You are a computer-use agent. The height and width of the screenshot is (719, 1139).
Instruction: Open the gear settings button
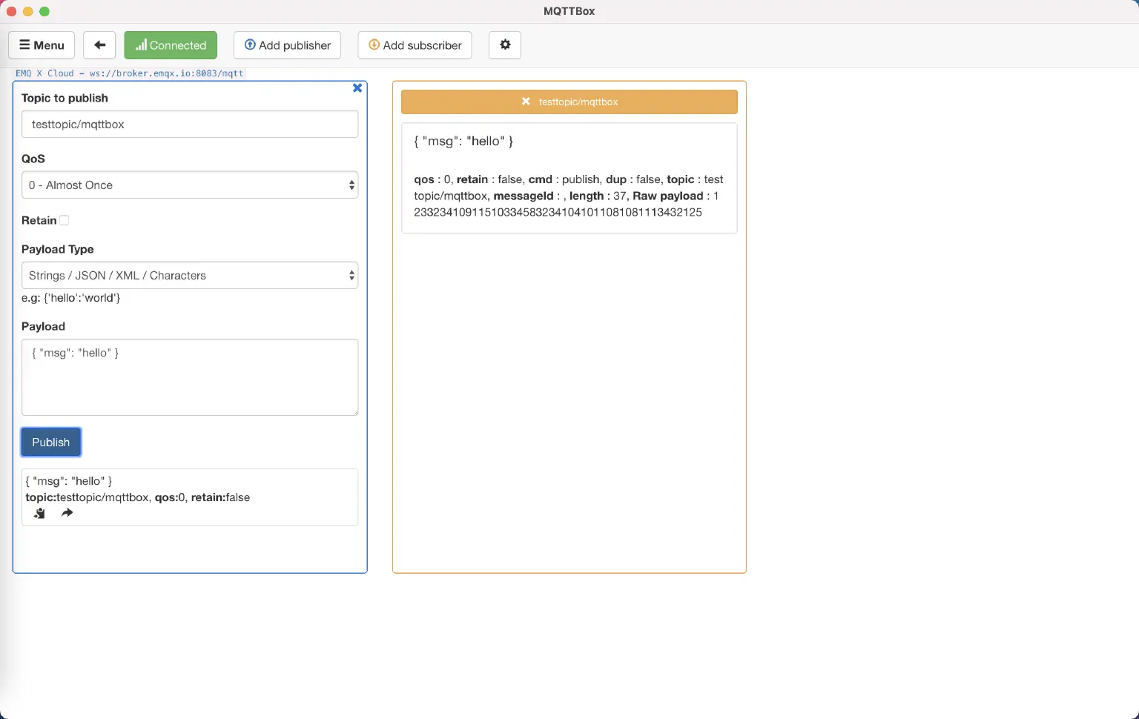click(505, 45)
